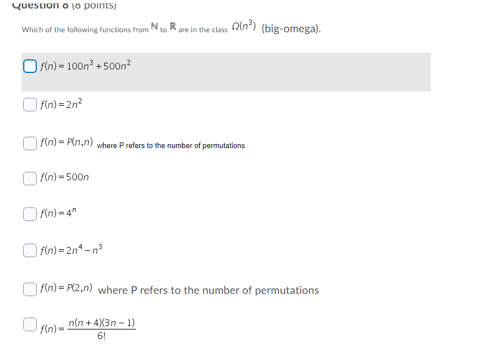
Task: Check the option f(n) = 2n²
Action: (x=29, y=104)
